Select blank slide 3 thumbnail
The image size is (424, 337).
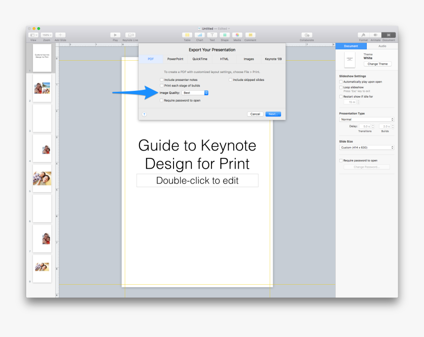(42, 118)
